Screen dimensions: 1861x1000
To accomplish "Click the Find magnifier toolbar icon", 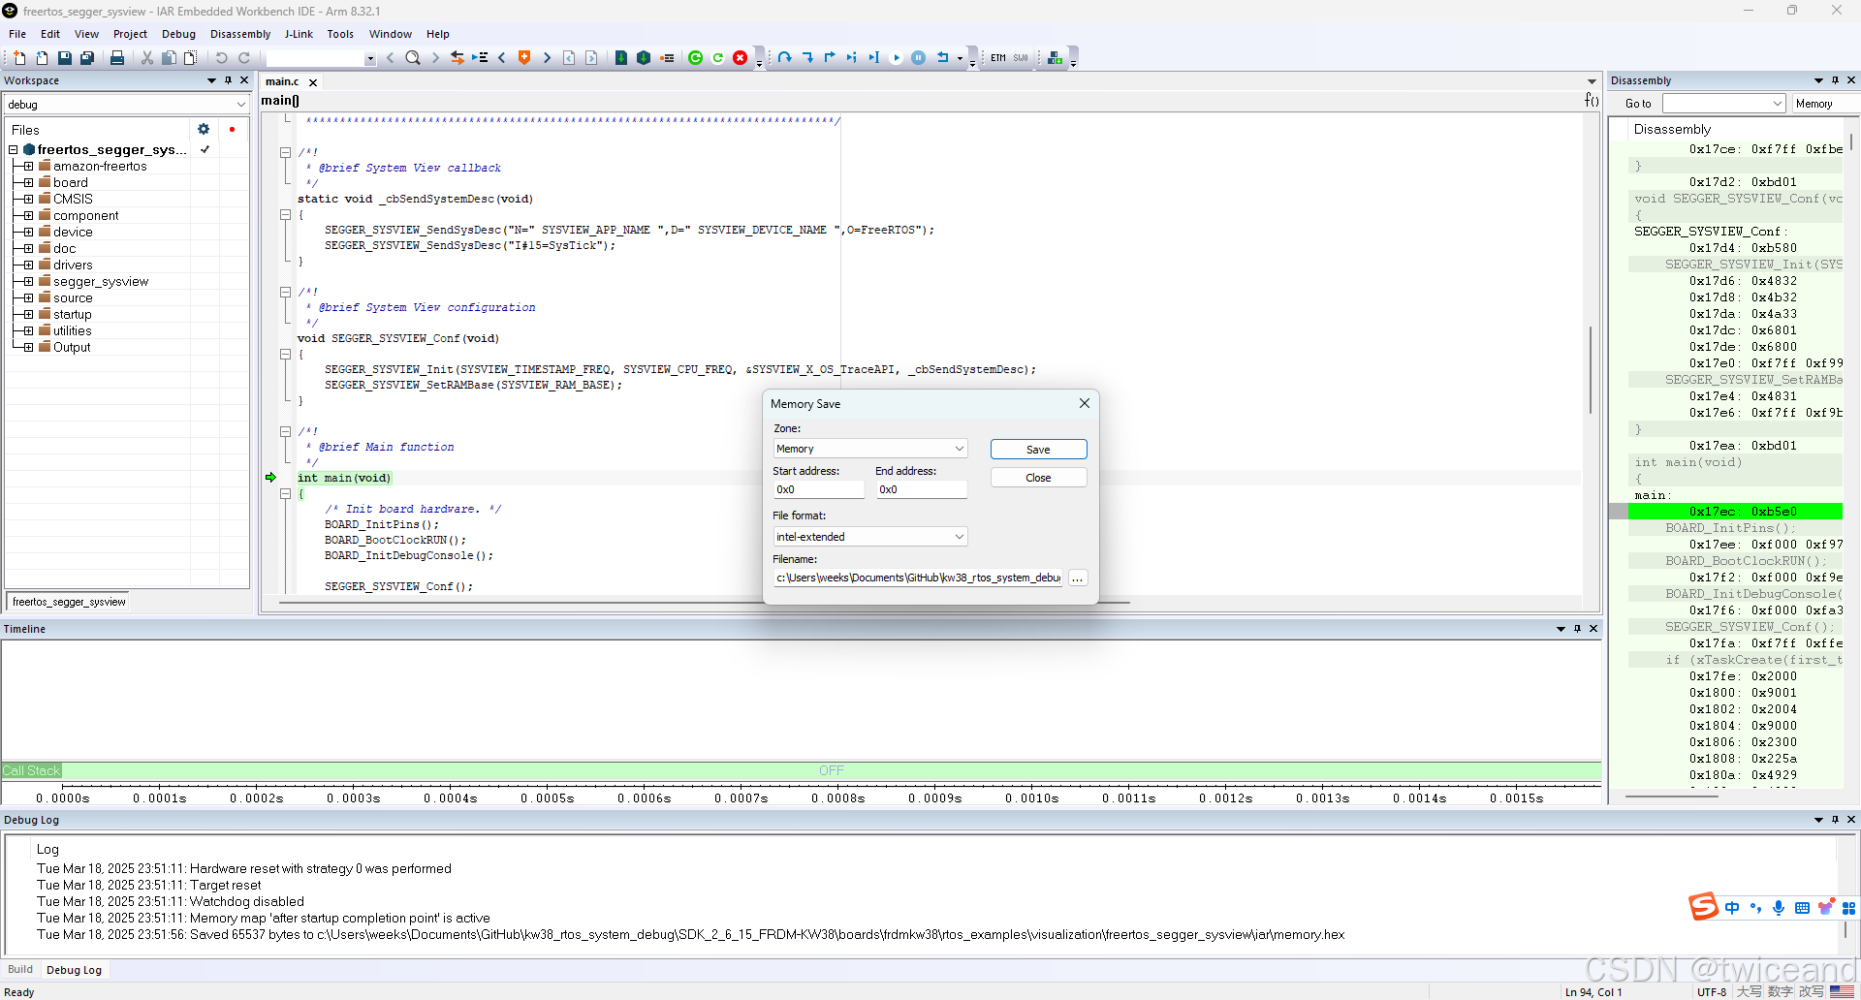I will (x=413, y=58).
